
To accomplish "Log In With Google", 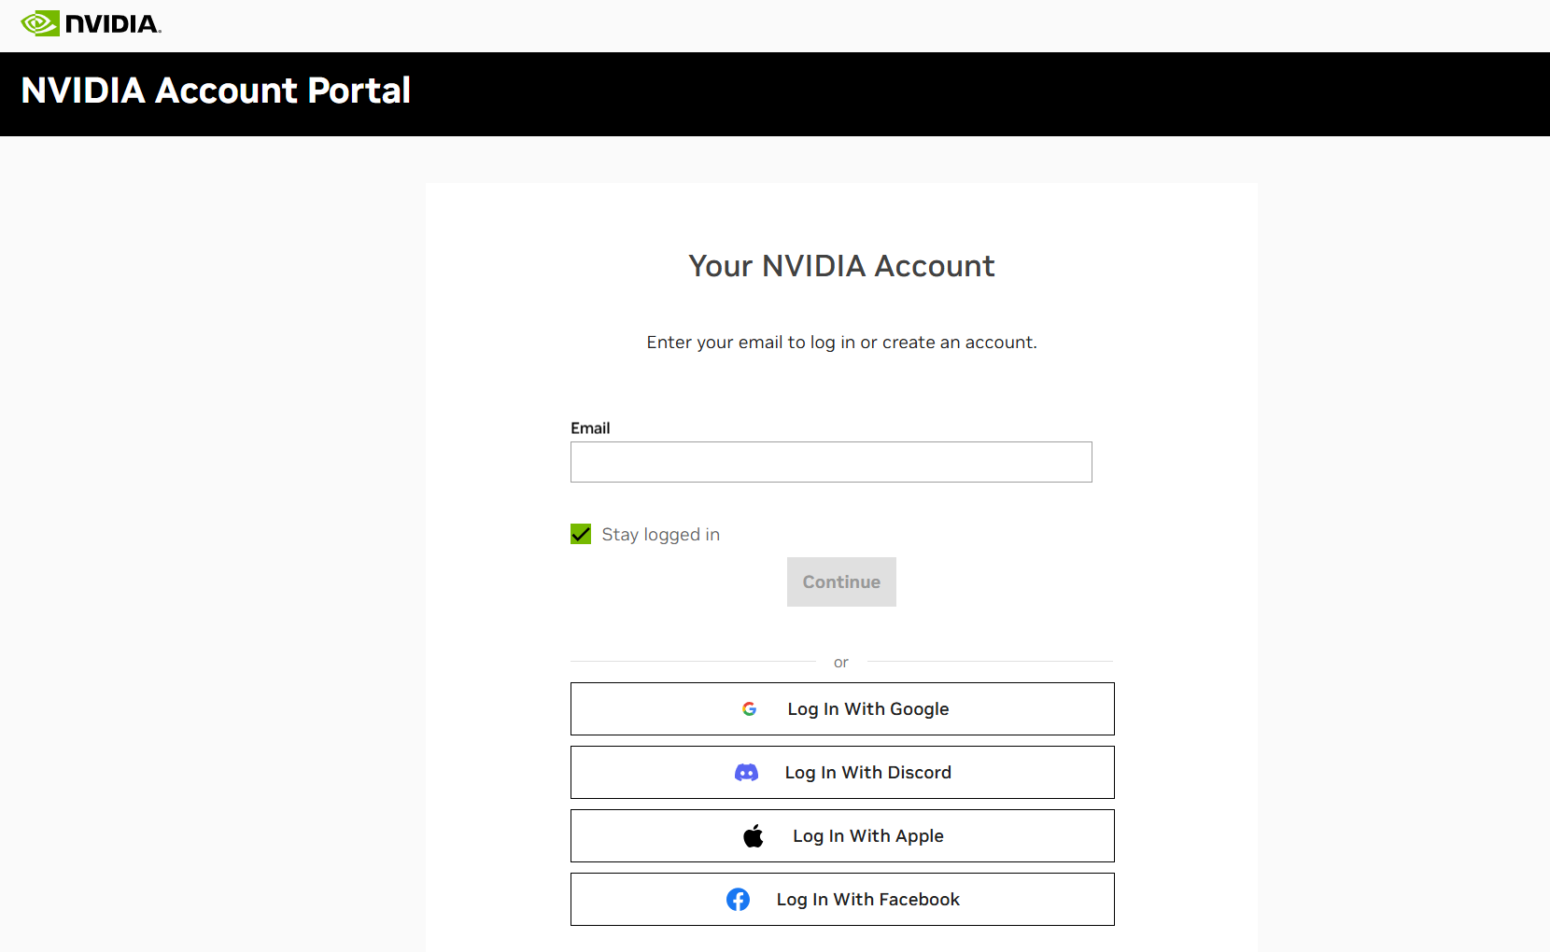I will pos(841,708).
